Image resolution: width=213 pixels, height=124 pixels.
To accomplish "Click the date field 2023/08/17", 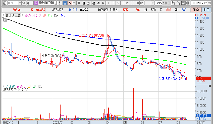I will [199, 3].
